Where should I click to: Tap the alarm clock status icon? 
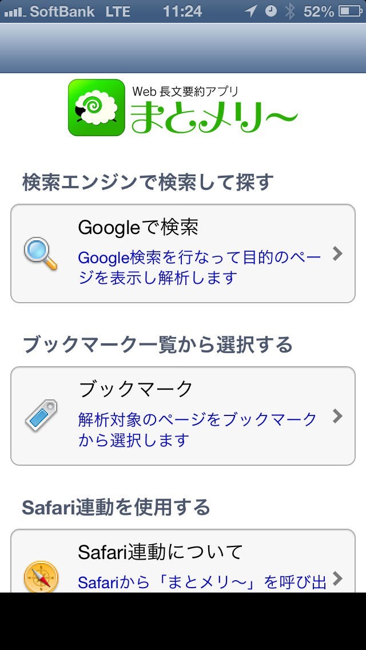point(271,11)
